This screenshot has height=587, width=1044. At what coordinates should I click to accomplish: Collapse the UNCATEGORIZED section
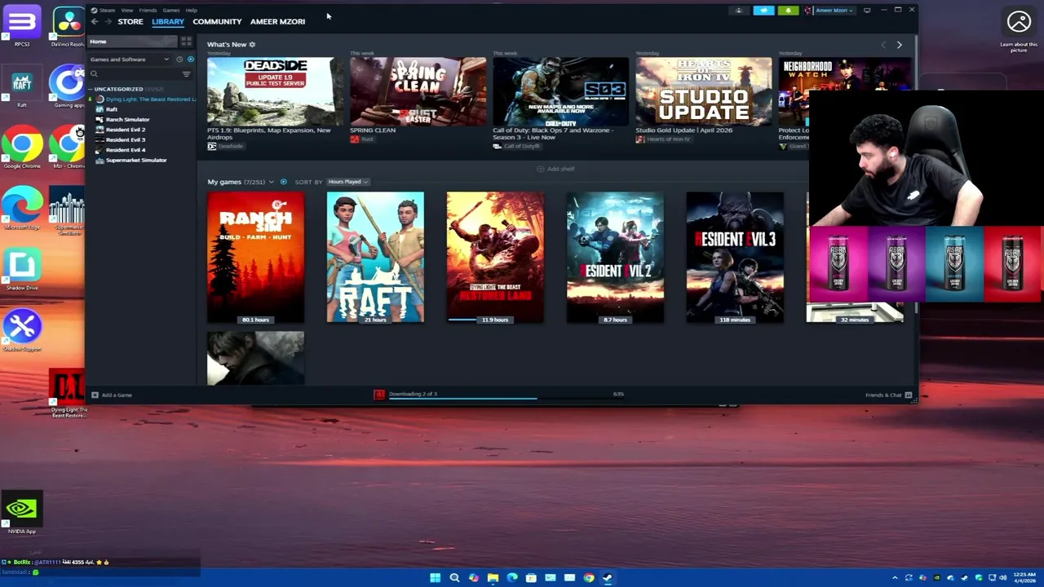click(118, 89)
